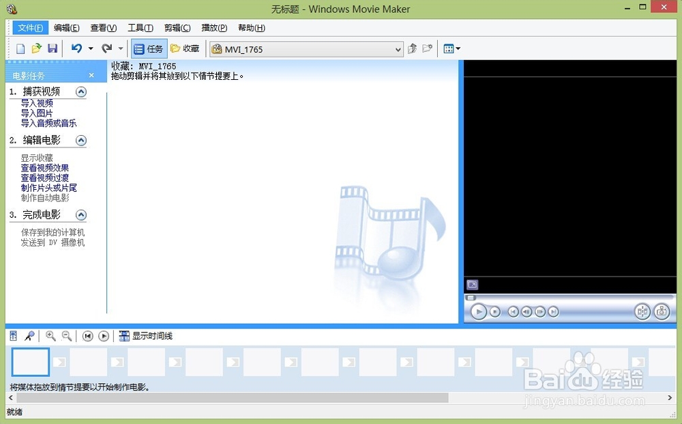
Task: Collapse the 完成电影 section
Action: coord(81,214)
